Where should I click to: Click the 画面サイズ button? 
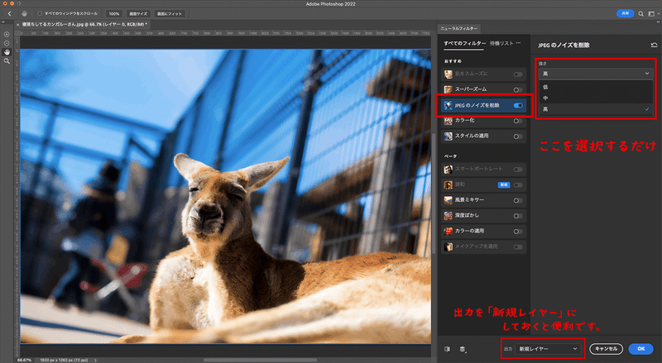point(138,13)
